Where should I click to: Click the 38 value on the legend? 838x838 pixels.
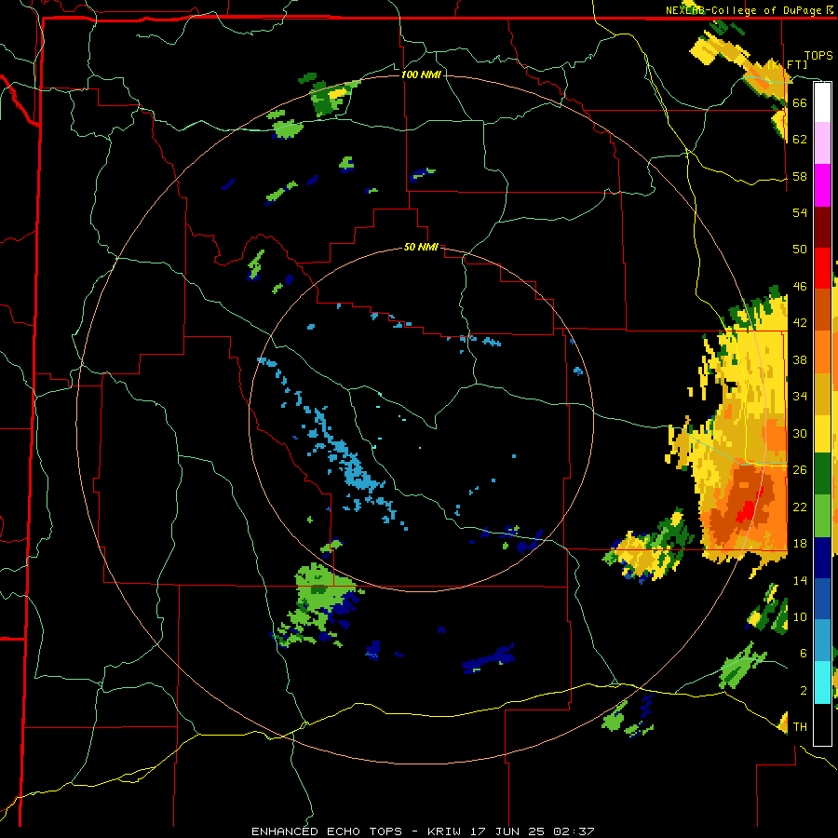click(x=800, y=359)
